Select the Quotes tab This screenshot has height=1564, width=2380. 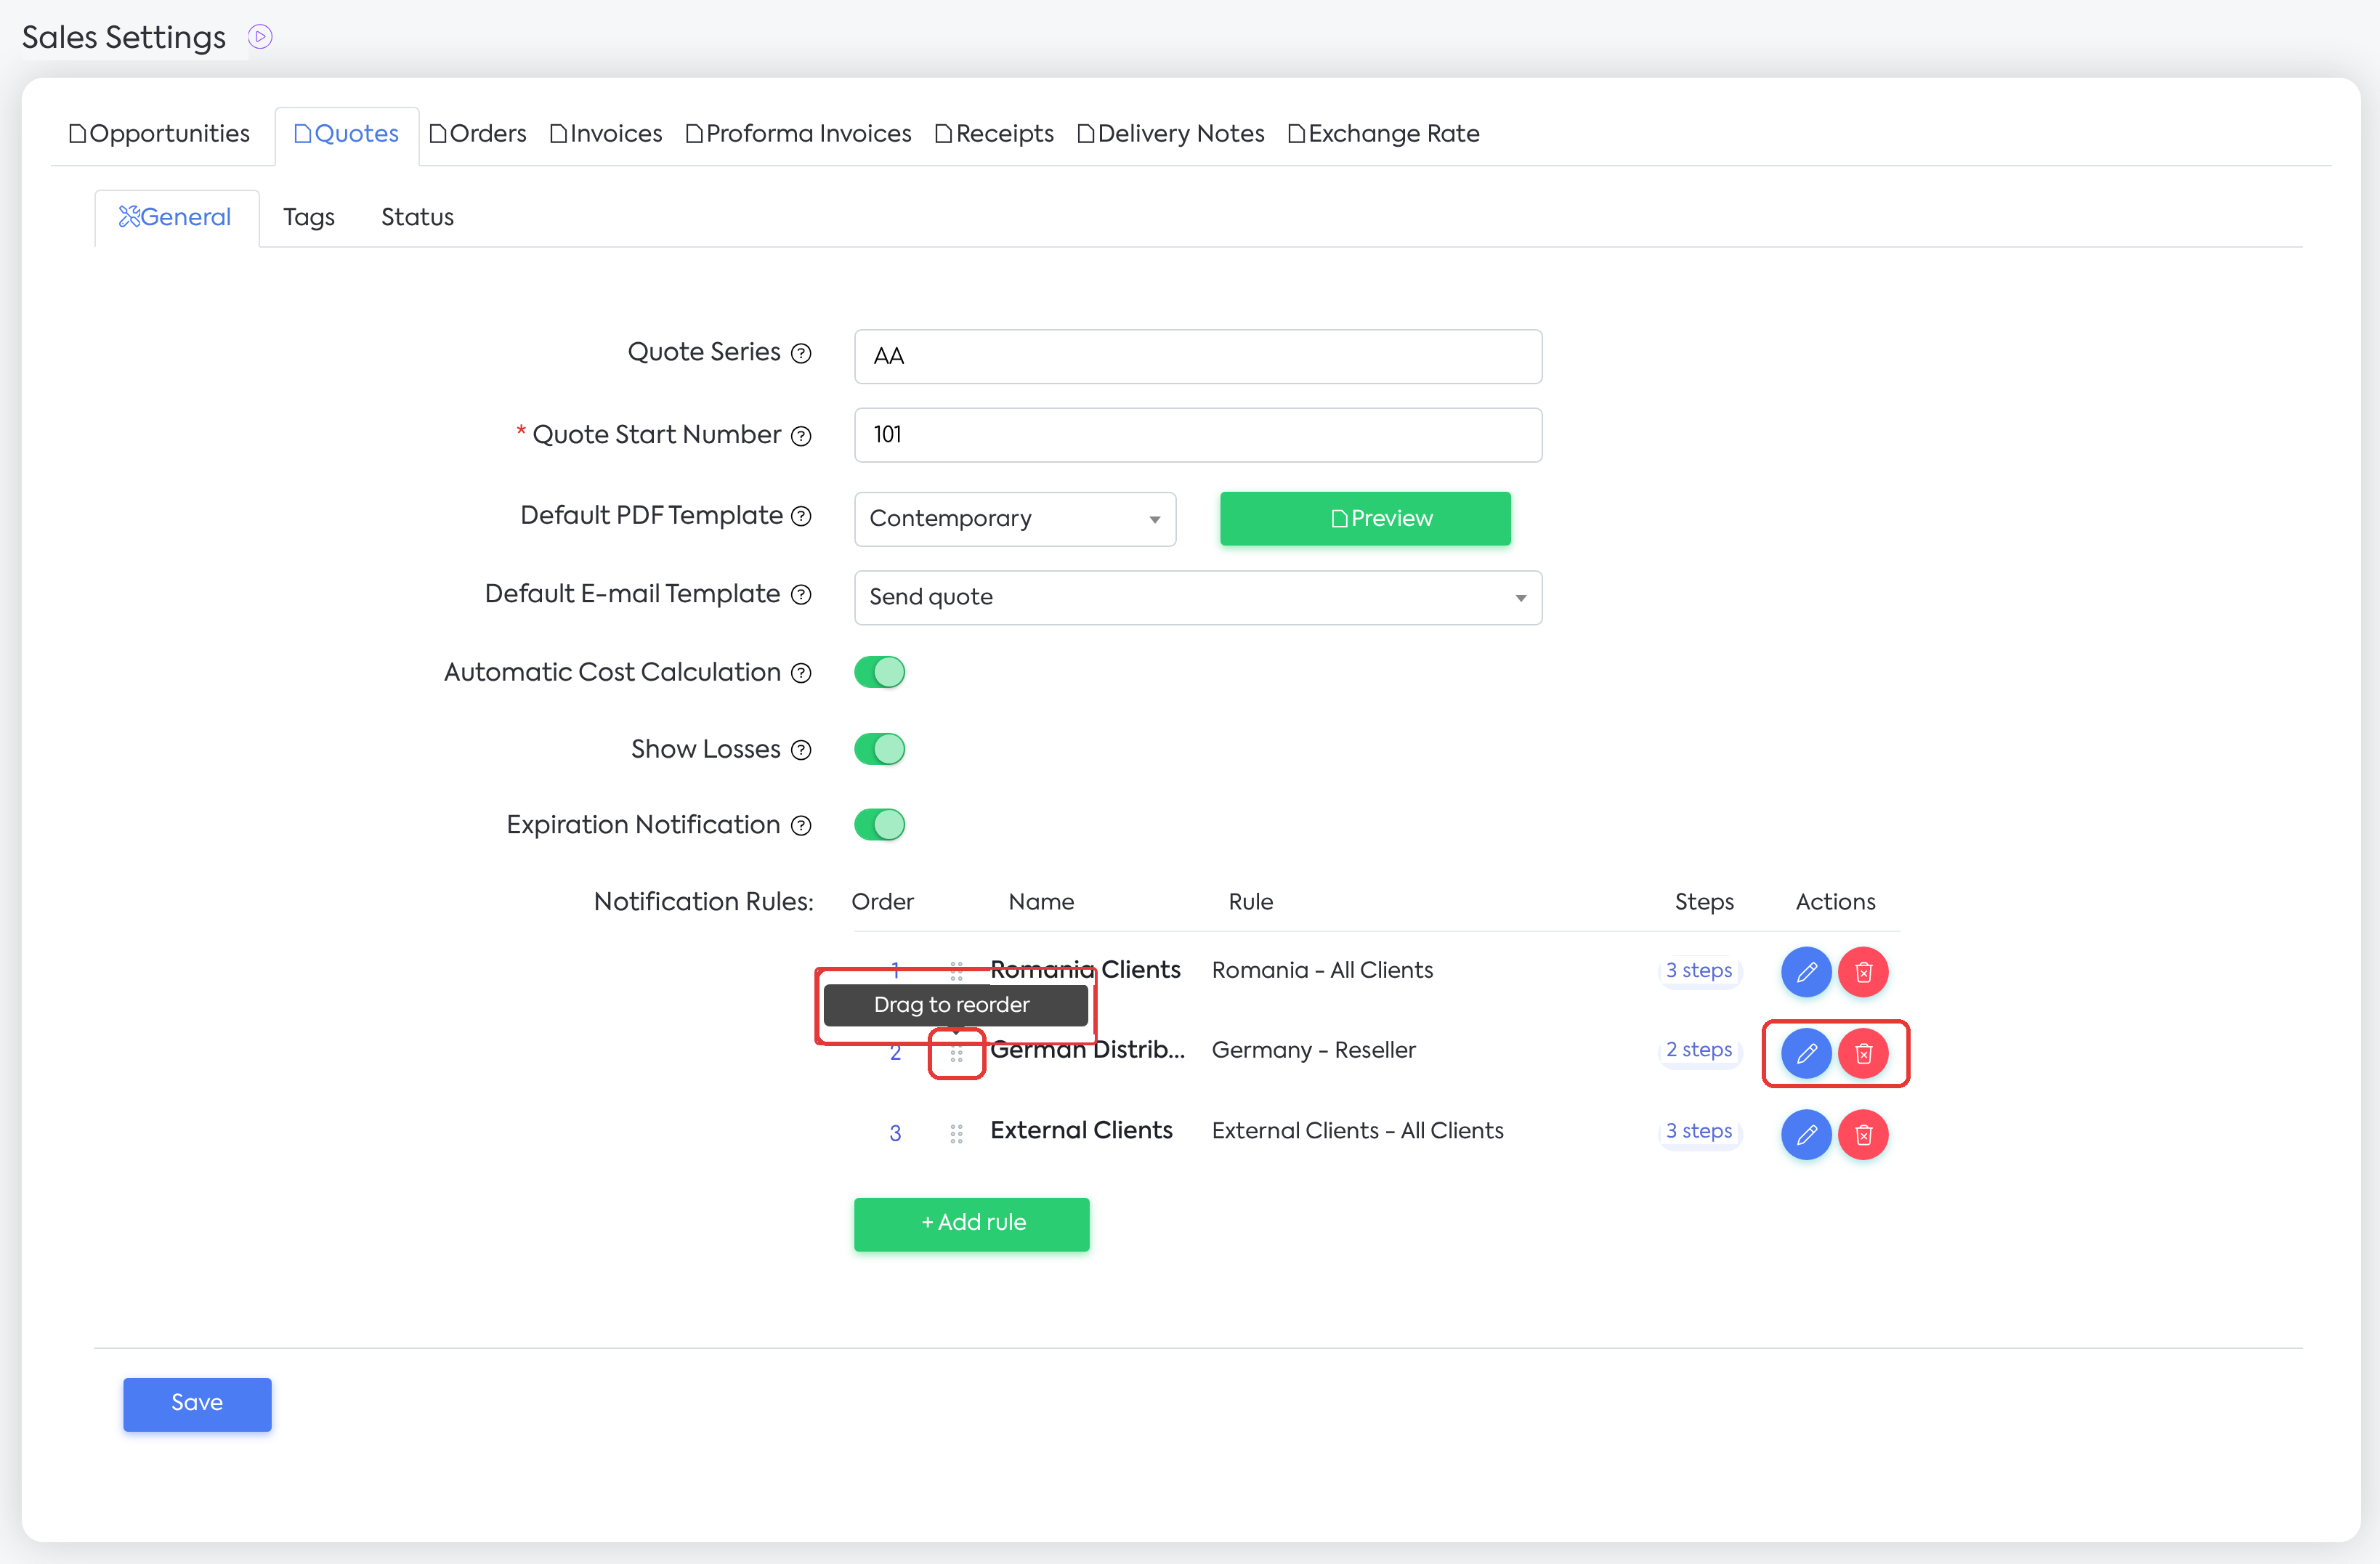pos(346,134)
